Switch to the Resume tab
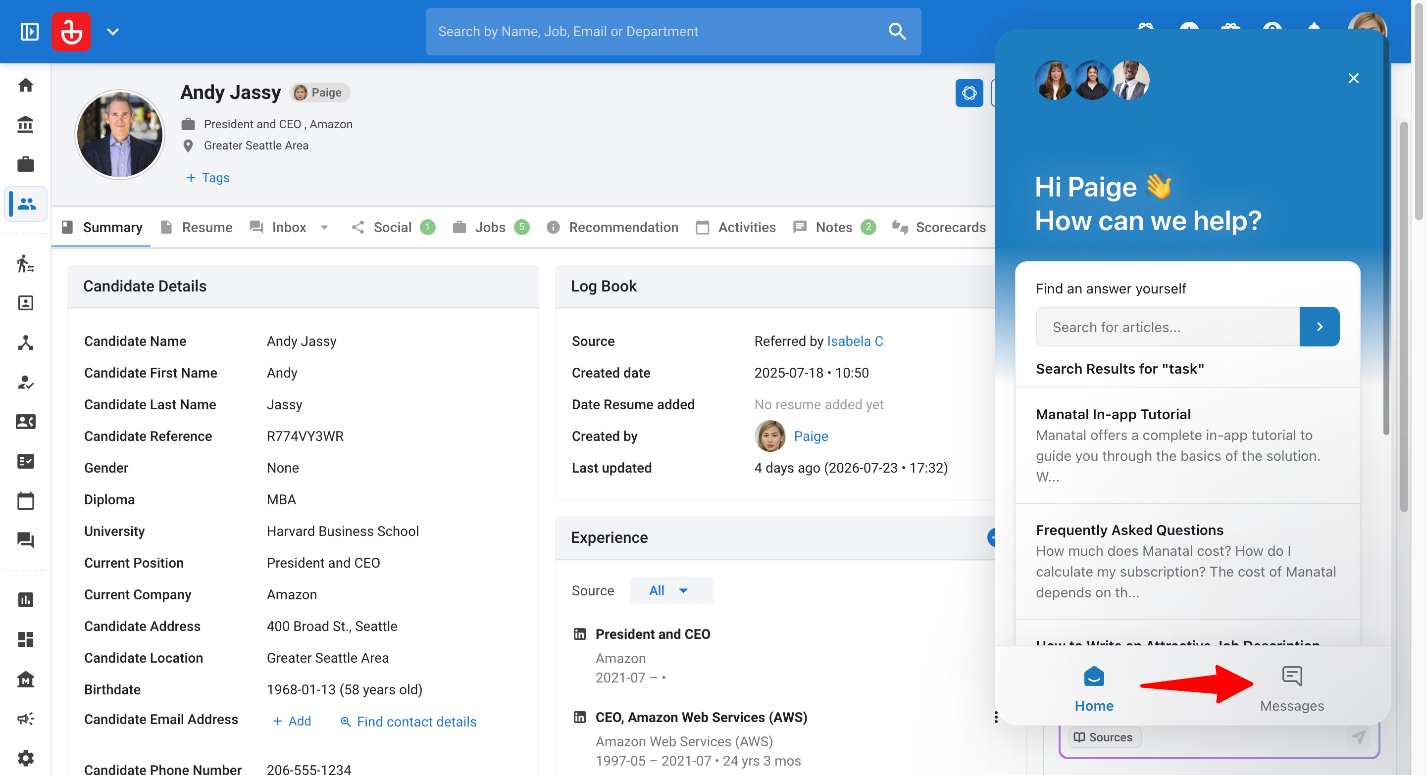Screen dimensions: 1426x775 click(197, 227)
